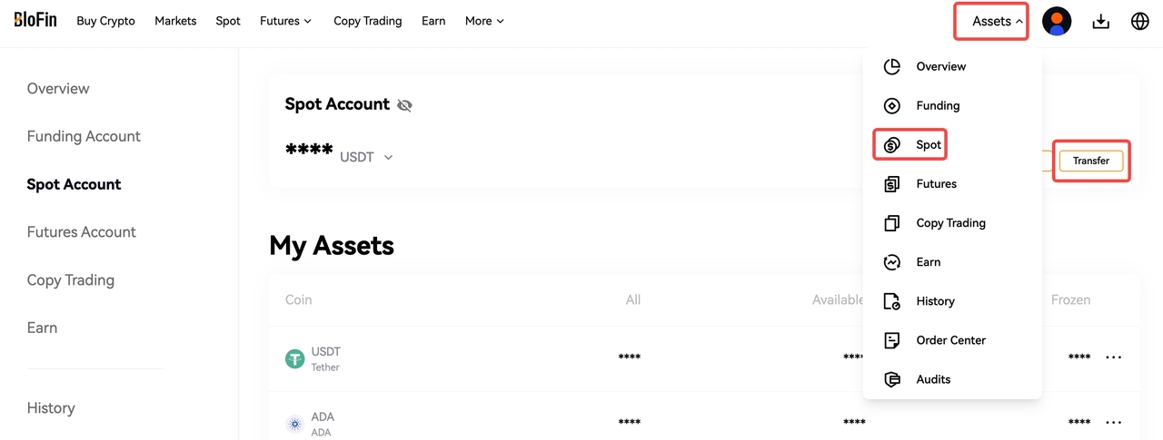
Task: Open the download app icon in header
Action: tap(1101, 21)
